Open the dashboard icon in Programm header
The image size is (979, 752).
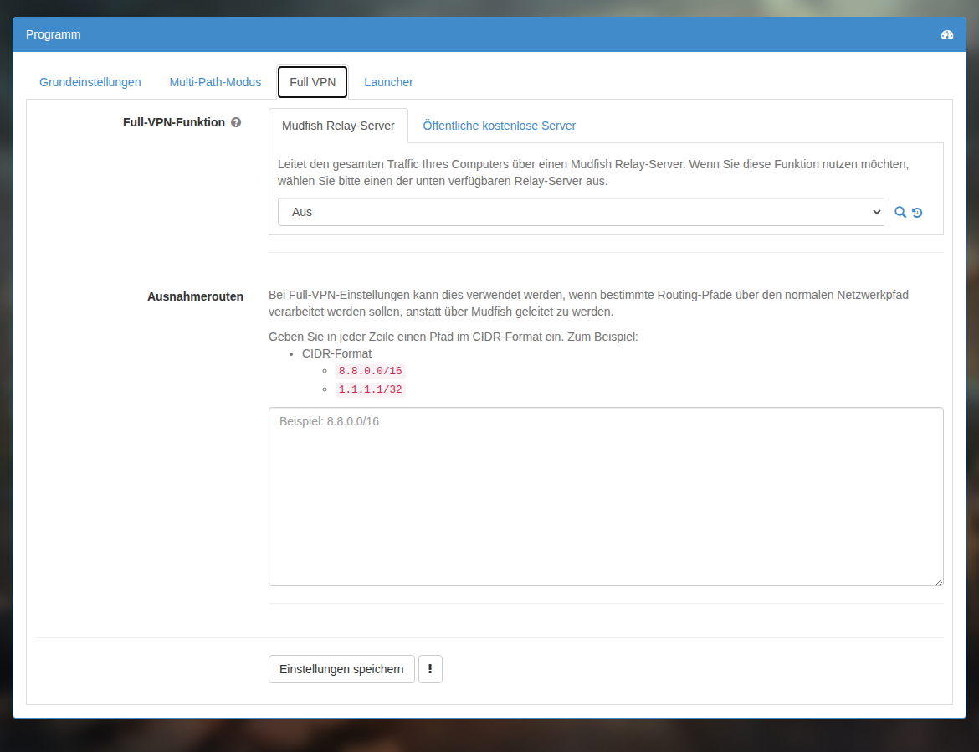click(x=946, y=35)
